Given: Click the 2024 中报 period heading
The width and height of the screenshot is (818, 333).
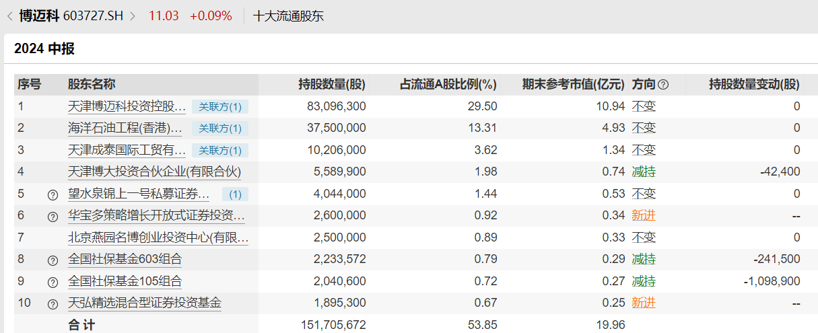Looking at the screenshot, I should pos(44,48).
